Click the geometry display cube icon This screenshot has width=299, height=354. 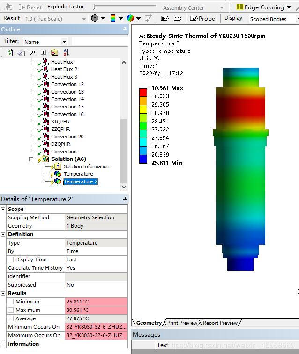95,18
